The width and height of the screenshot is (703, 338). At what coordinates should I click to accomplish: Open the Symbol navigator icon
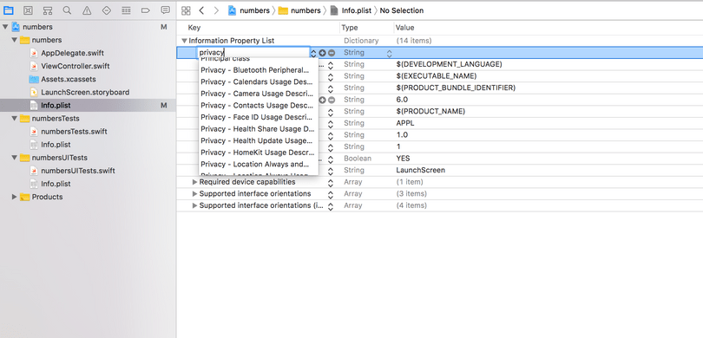48,10
